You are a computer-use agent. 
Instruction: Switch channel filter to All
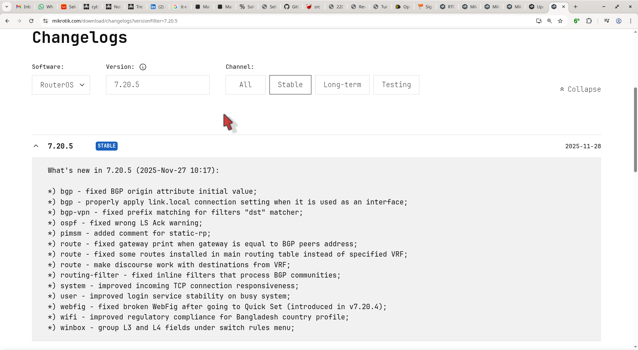click(x=245, y=85)
